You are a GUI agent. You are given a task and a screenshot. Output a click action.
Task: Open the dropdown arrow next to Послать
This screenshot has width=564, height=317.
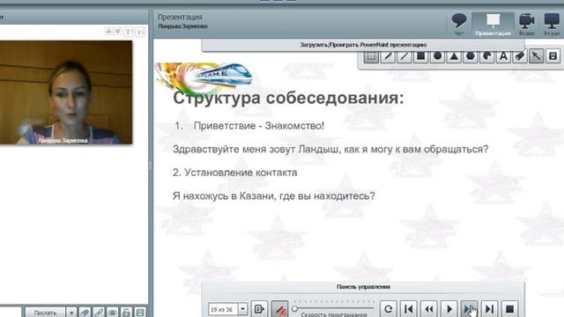tap(71, 313)
